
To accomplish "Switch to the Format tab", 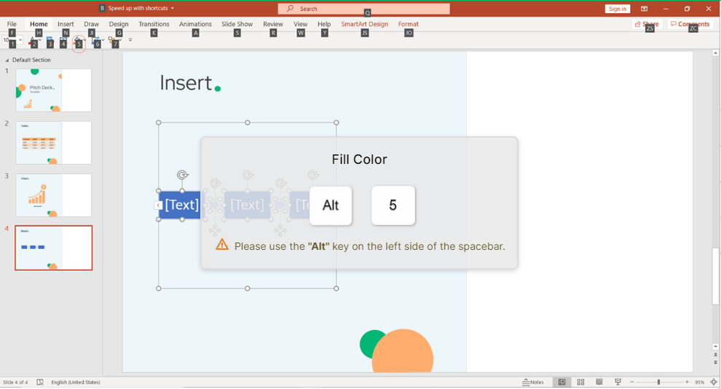I will 409,24.
